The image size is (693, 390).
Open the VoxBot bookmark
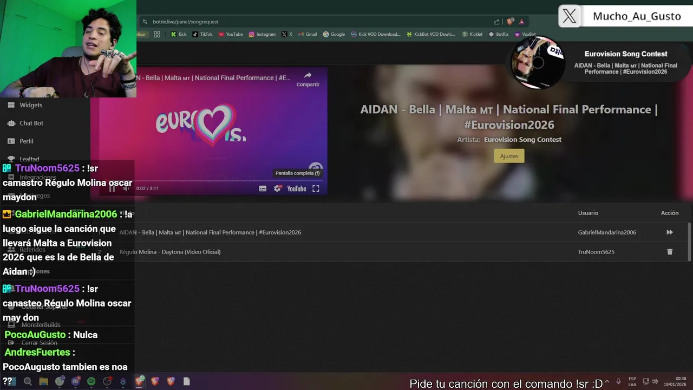[x=525, y=34]
